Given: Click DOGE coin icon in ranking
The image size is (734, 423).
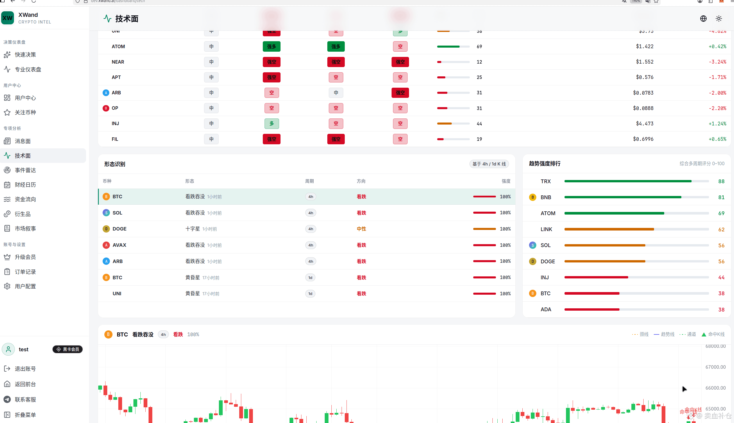Looking at the screenshot, I should click(533, 262).
